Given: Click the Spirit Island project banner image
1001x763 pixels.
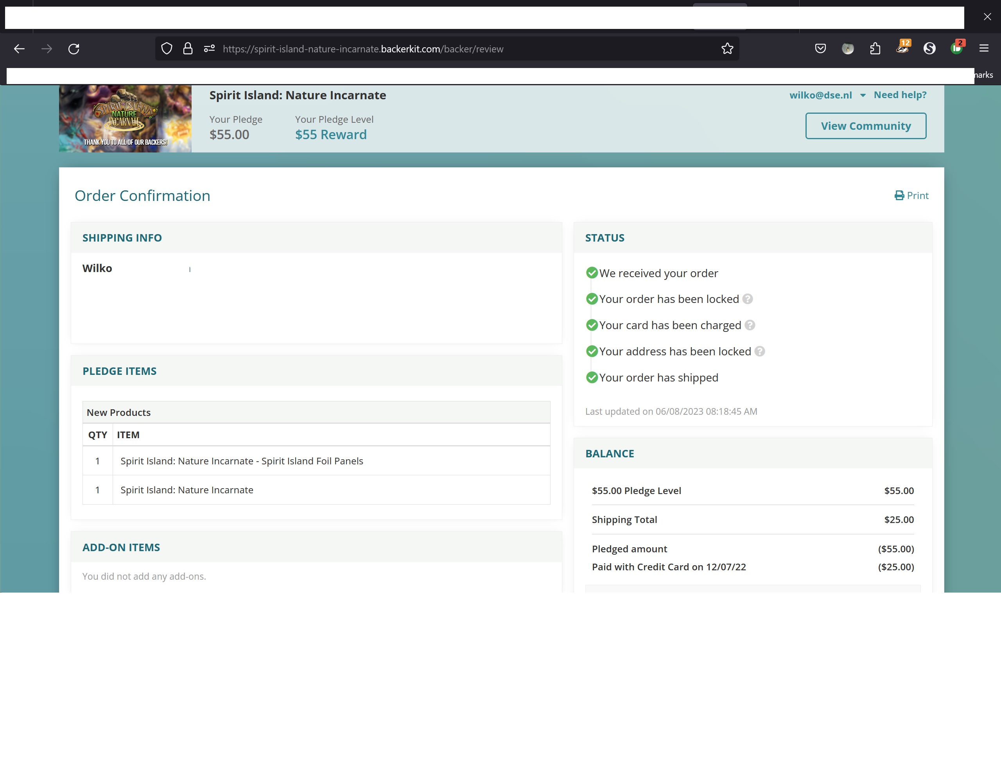Looking at the screenshot, I should 125,118.
